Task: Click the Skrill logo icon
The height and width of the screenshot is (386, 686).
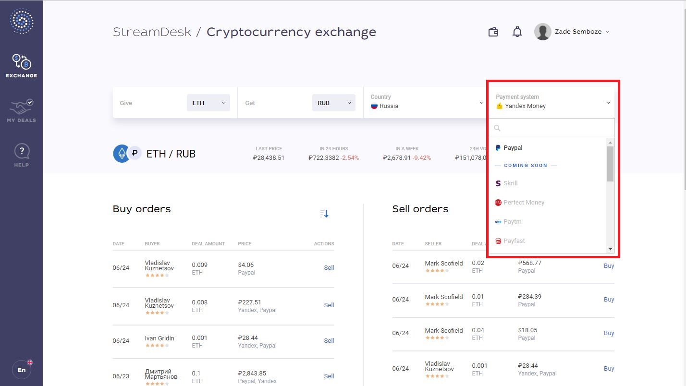Action: pos(498,183)
